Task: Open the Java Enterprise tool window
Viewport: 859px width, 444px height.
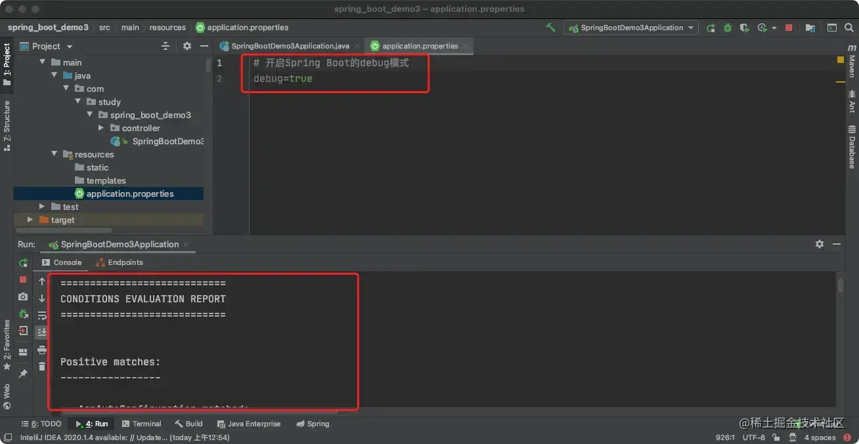Action: [x=249, y=424]
